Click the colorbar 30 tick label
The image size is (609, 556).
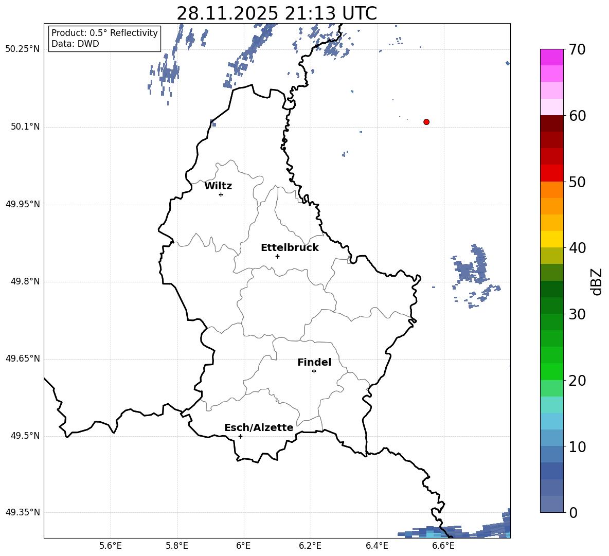pos(578,314)
